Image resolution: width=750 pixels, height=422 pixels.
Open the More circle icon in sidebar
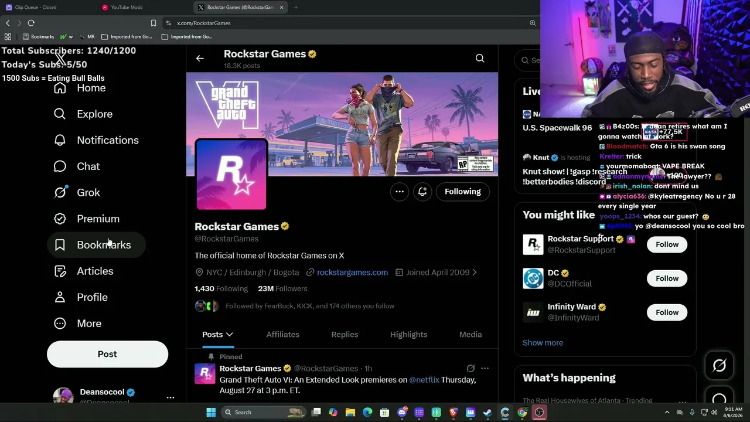60,324
